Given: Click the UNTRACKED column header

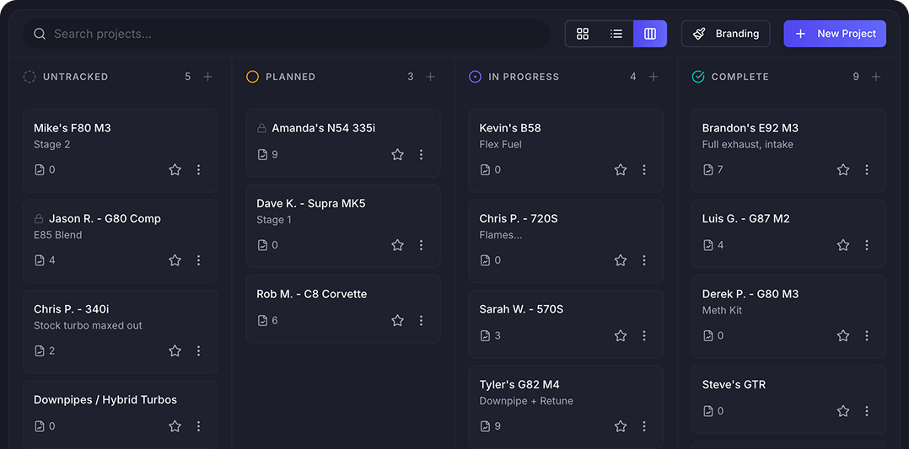Looking at the screenshot, I should point(75,77).
